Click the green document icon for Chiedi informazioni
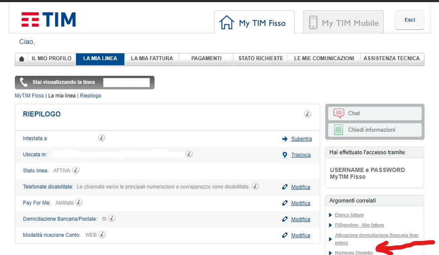Image resolution: width=439 pixels, height=255 pixels. [x=338, y=130]
